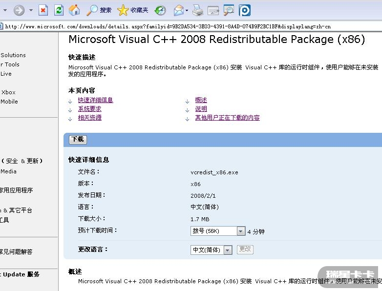This screenshot has width=382, height=291.
Task: Click the Edit page toolbar icon
Action: click(213, 11)
